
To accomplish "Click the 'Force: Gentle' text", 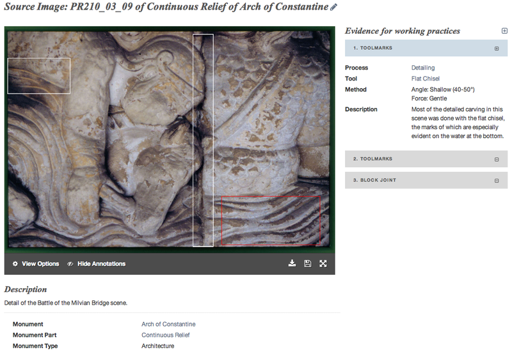I will [429, 98].
